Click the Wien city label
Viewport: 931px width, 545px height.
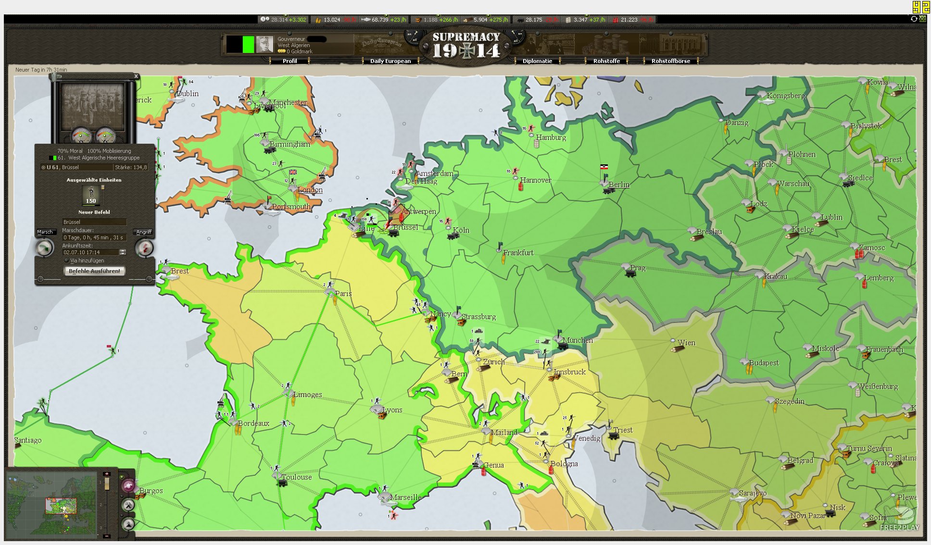tap(686, 343)
